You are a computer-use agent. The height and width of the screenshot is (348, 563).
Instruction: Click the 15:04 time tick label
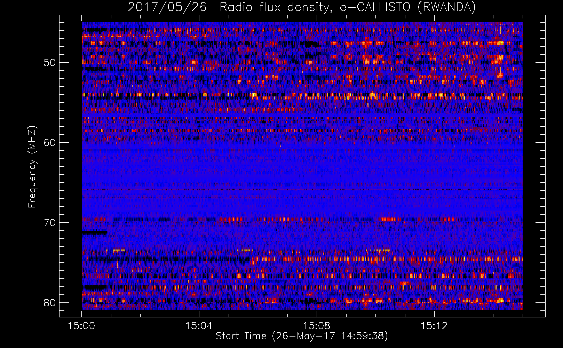(x=199, y=326)
